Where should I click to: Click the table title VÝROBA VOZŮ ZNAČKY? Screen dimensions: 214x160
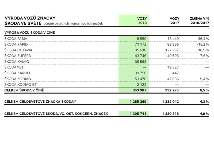[x=30, y=18]
